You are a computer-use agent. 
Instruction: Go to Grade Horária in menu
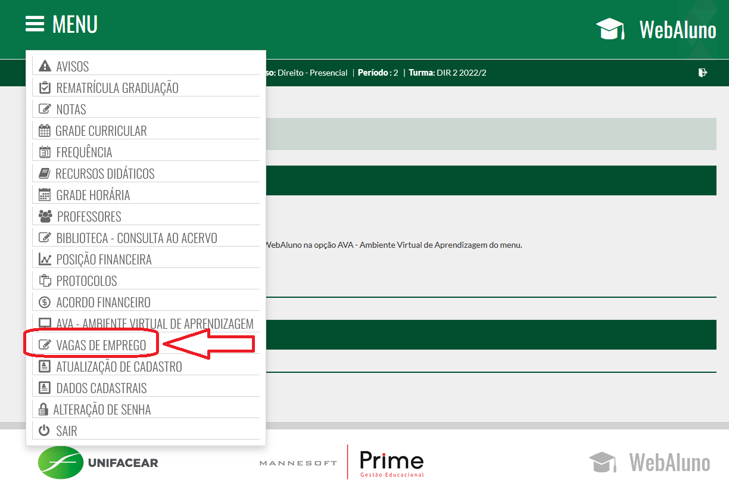coord(93,195)
